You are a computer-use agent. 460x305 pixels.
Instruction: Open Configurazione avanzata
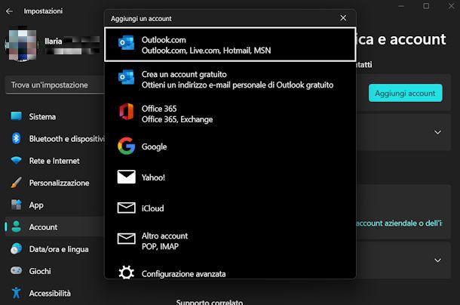(x=230, y=272)
